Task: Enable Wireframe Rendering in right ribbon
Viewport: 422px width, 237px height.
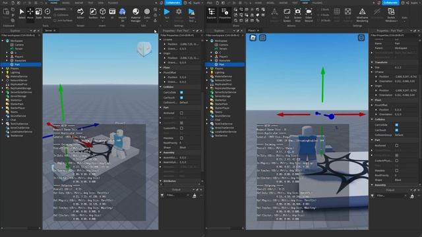Action: tap(362, 14)
